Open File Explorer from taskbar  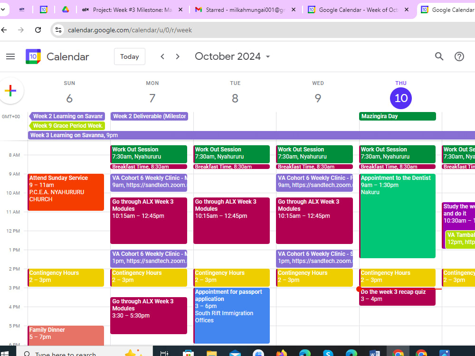pos(212,353)
